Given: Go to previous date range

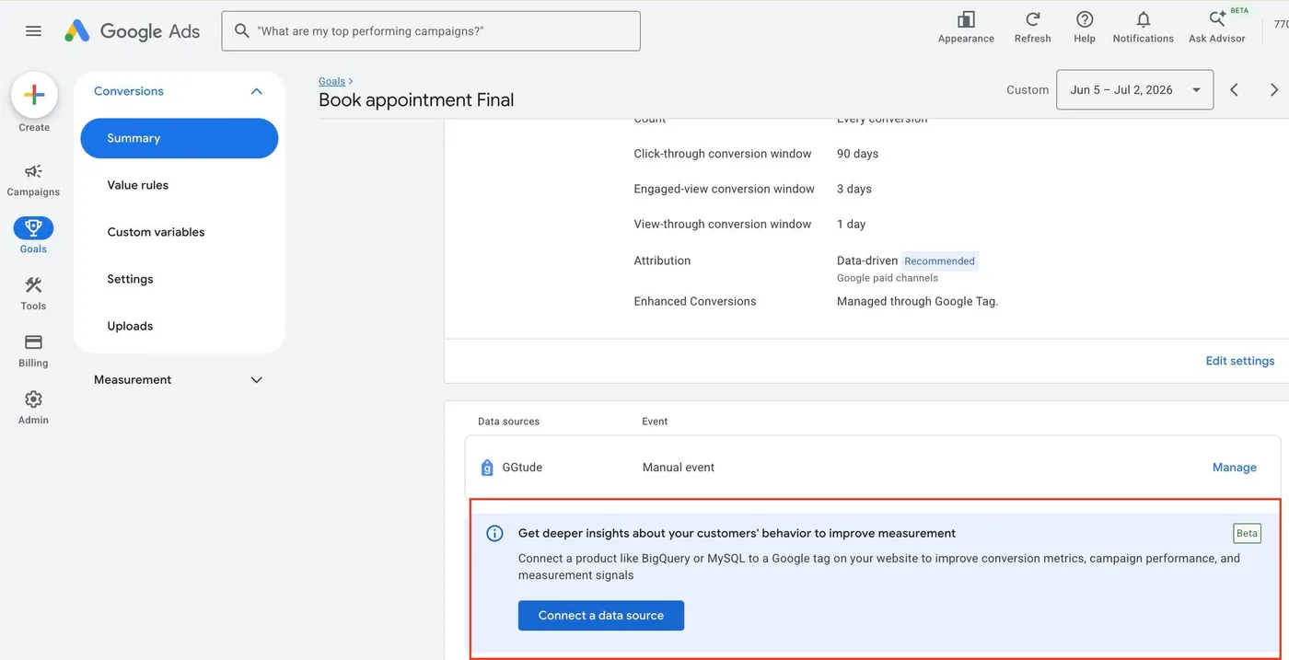Looking at the screenshot, I should tap(1234, 90).
